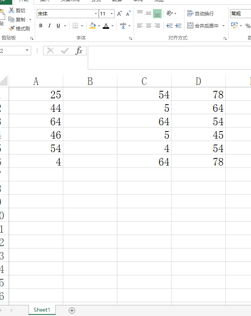Click the decrease indent icon

point(170,26)
